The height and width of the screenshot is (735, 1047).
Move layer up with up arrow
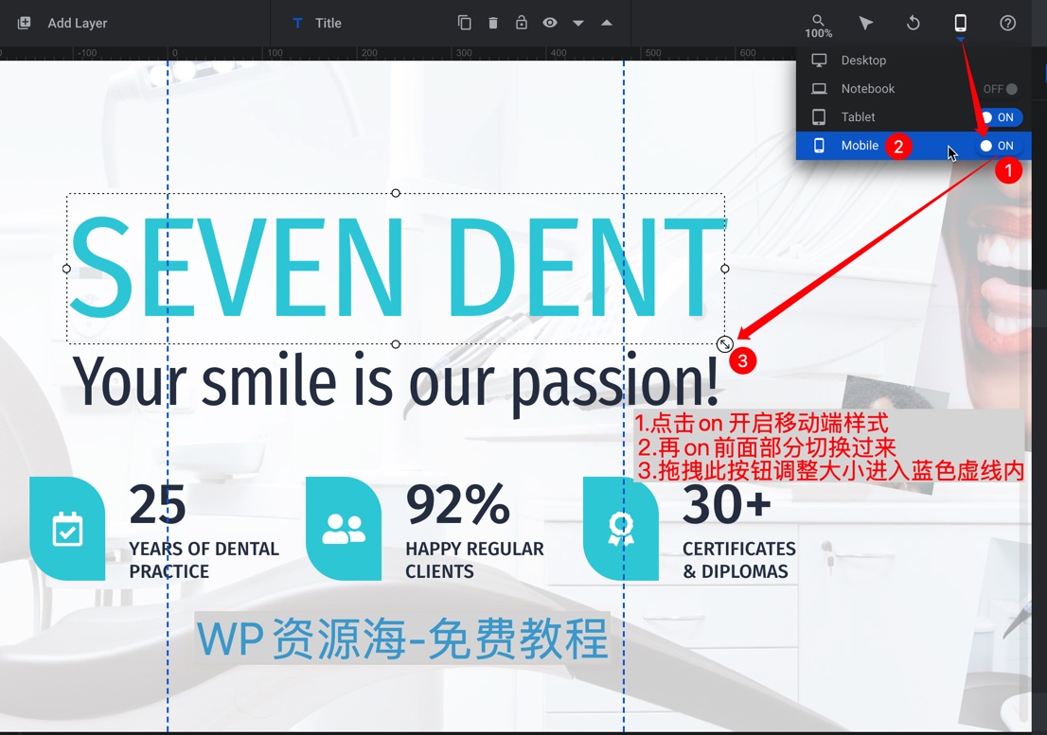(606, 23)
